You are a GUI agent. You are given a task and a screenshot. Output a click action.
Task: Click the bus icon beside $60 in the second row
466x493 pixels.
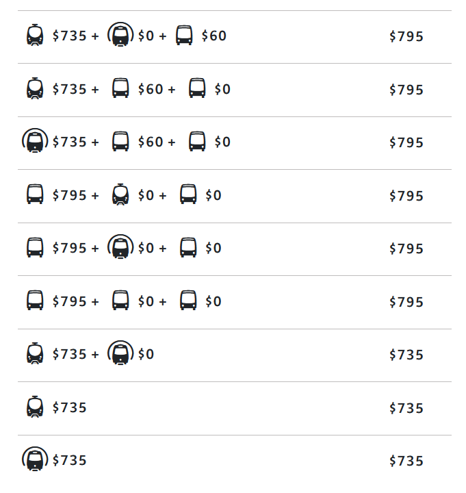120,88
